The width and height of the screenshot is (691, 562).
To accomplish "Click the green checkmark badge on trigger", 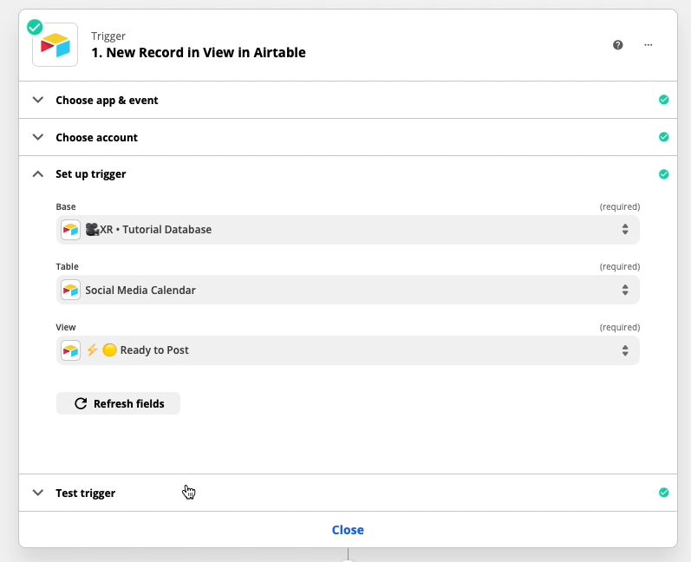I will click(x=35, y=27).
